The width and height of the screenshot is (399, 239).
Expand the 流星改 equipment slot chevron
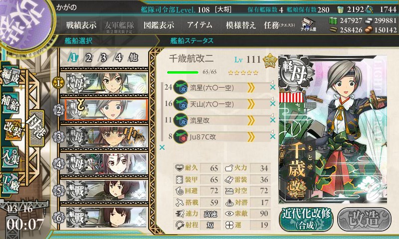[251, 120]
